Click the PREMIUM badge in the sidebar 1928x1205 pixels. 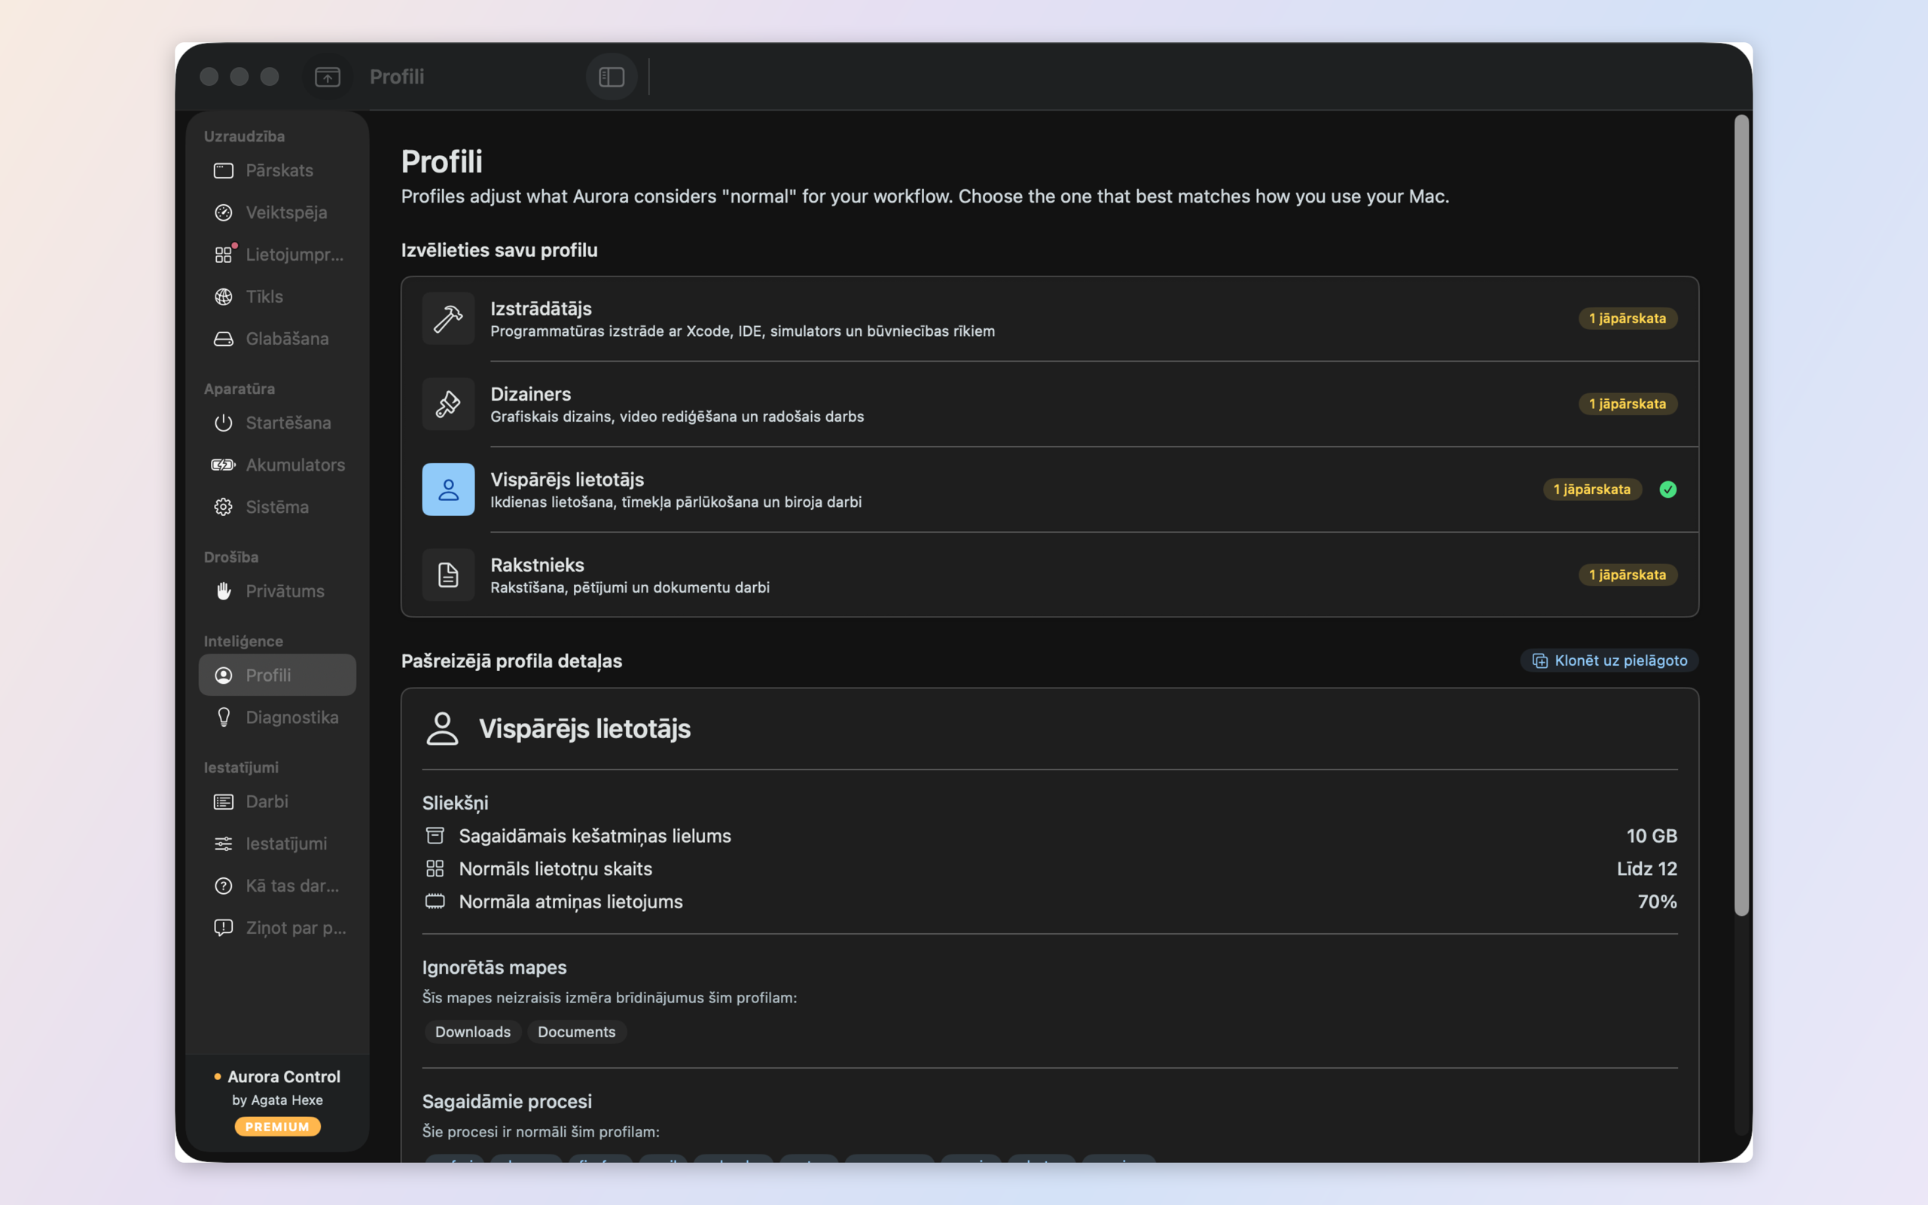tap(277, 1126)
